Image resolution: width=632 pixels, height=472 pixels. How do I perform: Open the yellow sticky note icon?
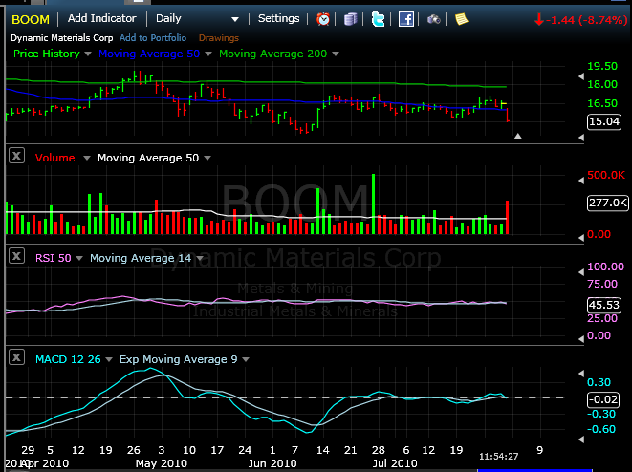[x=462, y=18]
